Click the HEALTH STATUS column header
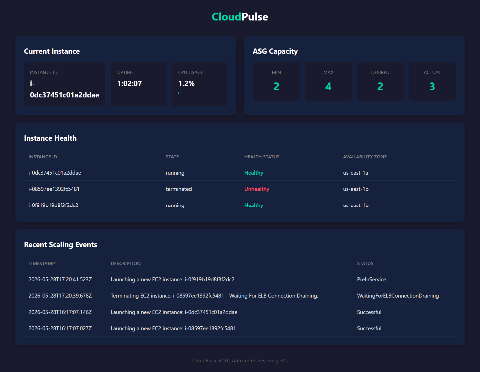 (x=262, y=157)
